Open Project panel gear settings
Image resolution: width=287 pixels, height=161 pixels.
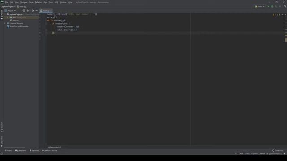(x=33, y=11)
